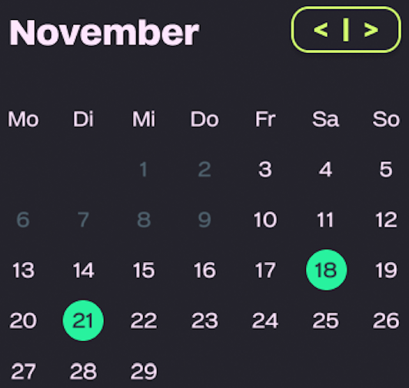Screen dimensions: 409x388
Task: Select Saturday November 25
Action: [326, 320]
